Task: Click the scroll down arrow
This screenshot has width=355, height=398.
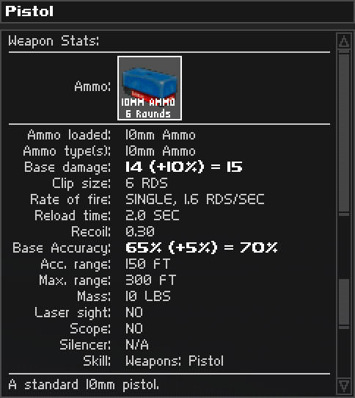Action: coord(344,386)
